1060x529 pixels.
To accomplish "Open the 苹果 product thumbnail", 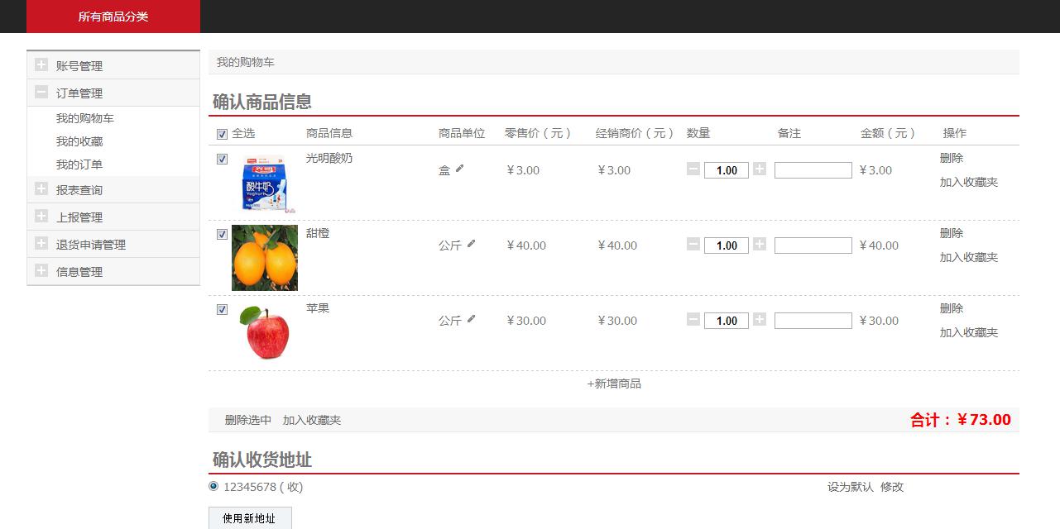I will [x=264, y=332].
